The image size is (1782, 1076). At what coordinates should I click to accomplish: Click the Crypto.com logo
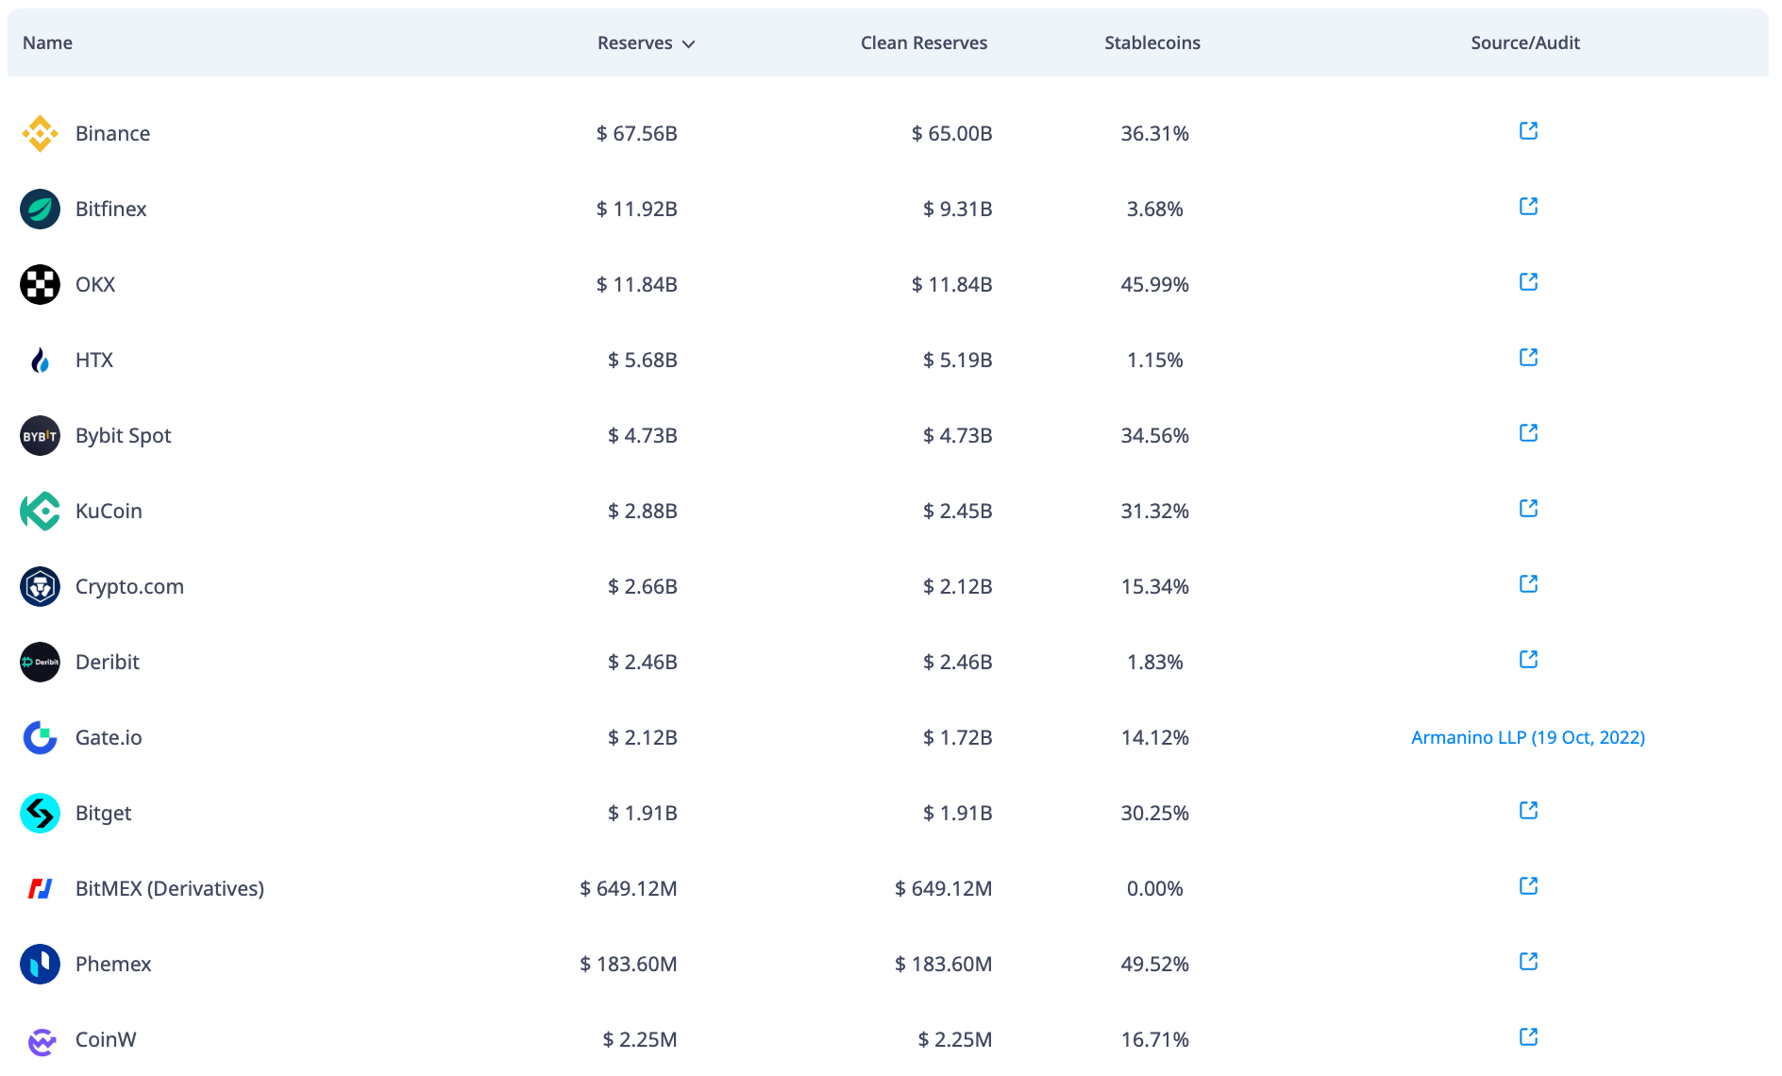click(40, 586)
